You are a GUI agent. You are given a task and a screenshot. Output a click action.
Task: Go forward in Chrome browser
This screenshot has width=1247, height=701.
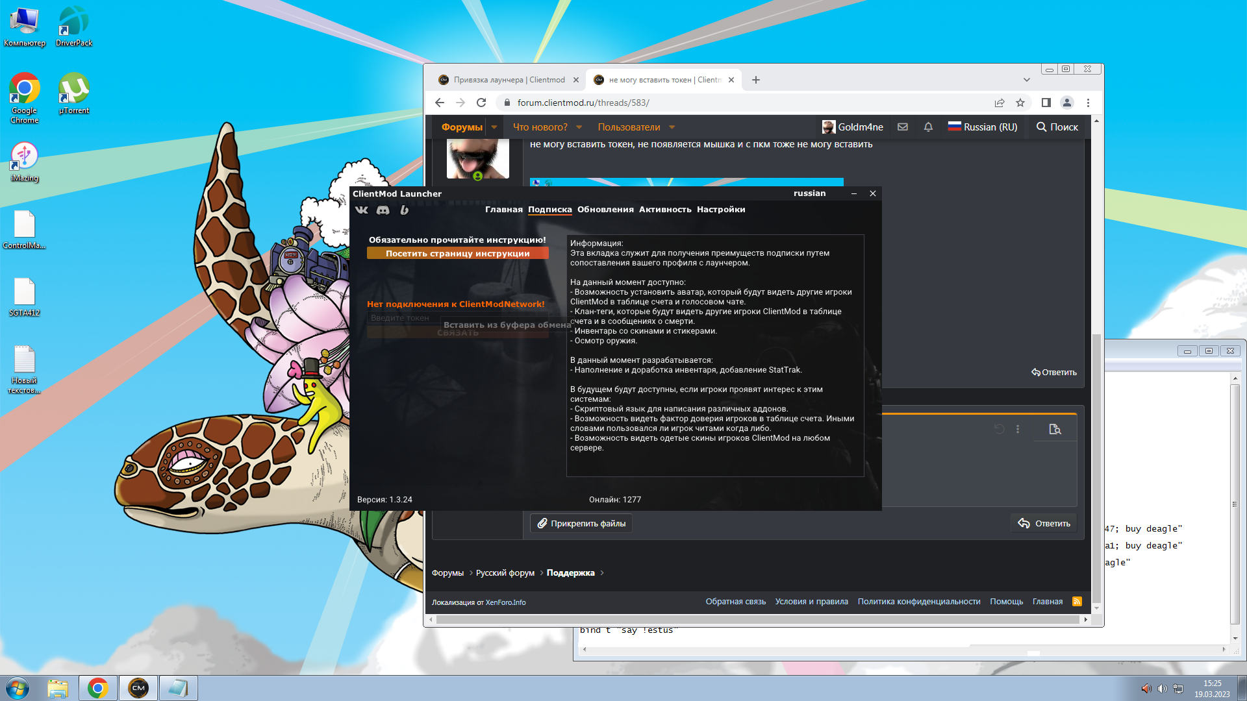click(x=460, y=103)
